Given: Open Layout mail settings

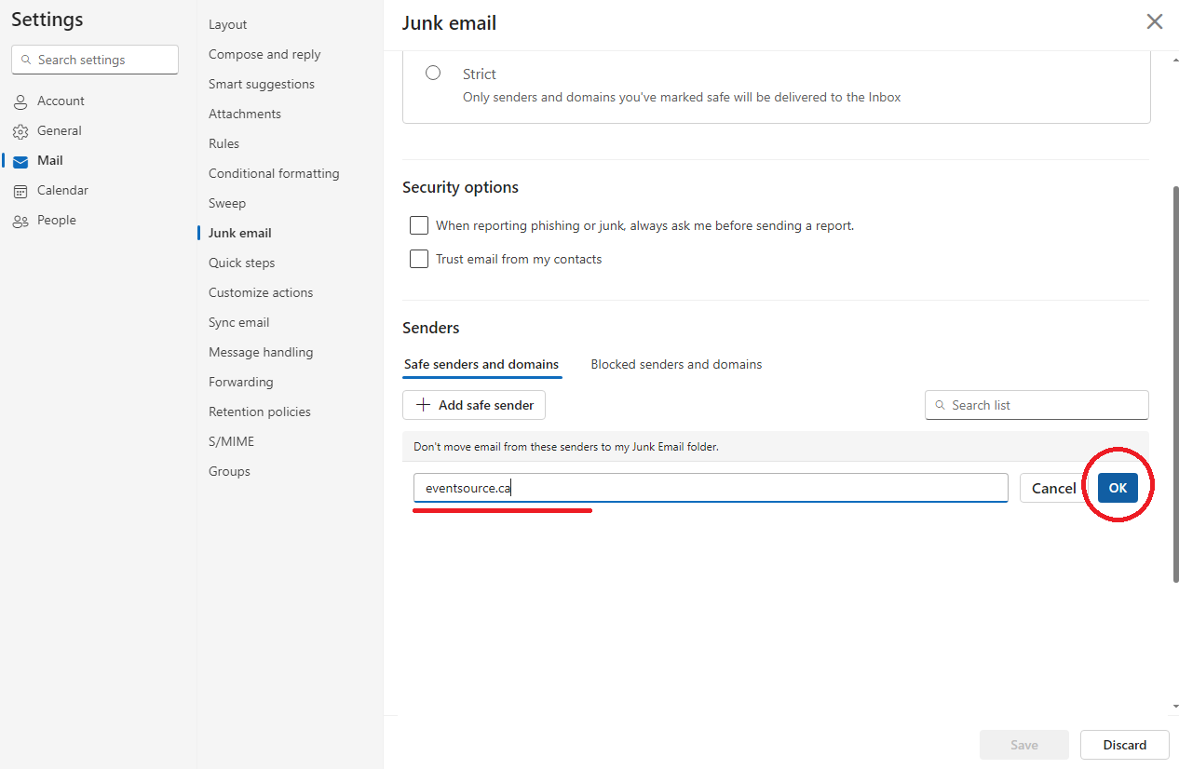Looking at the screenshot, I should click(228, 24).
